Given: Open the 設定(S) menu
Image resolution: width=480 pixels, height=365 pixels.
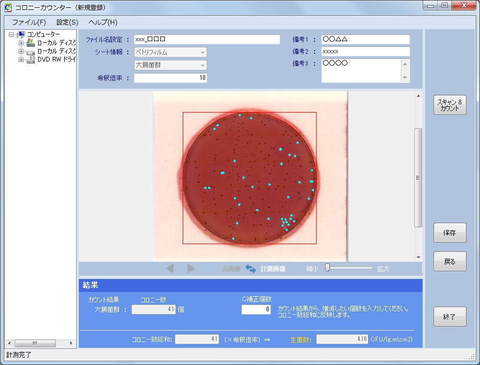Looking at the screenshot, I should tap(67, 22).
